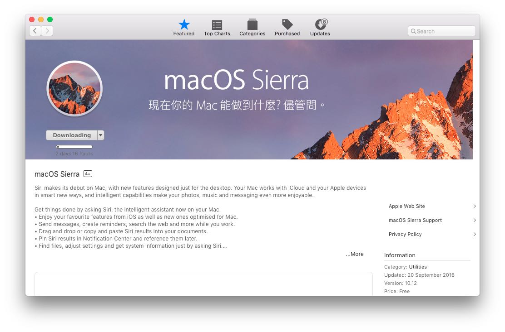The width and height of the screenshot is (505, 332).
Task: Click the macOS Sierra round app icon
Action: point(74,88)
